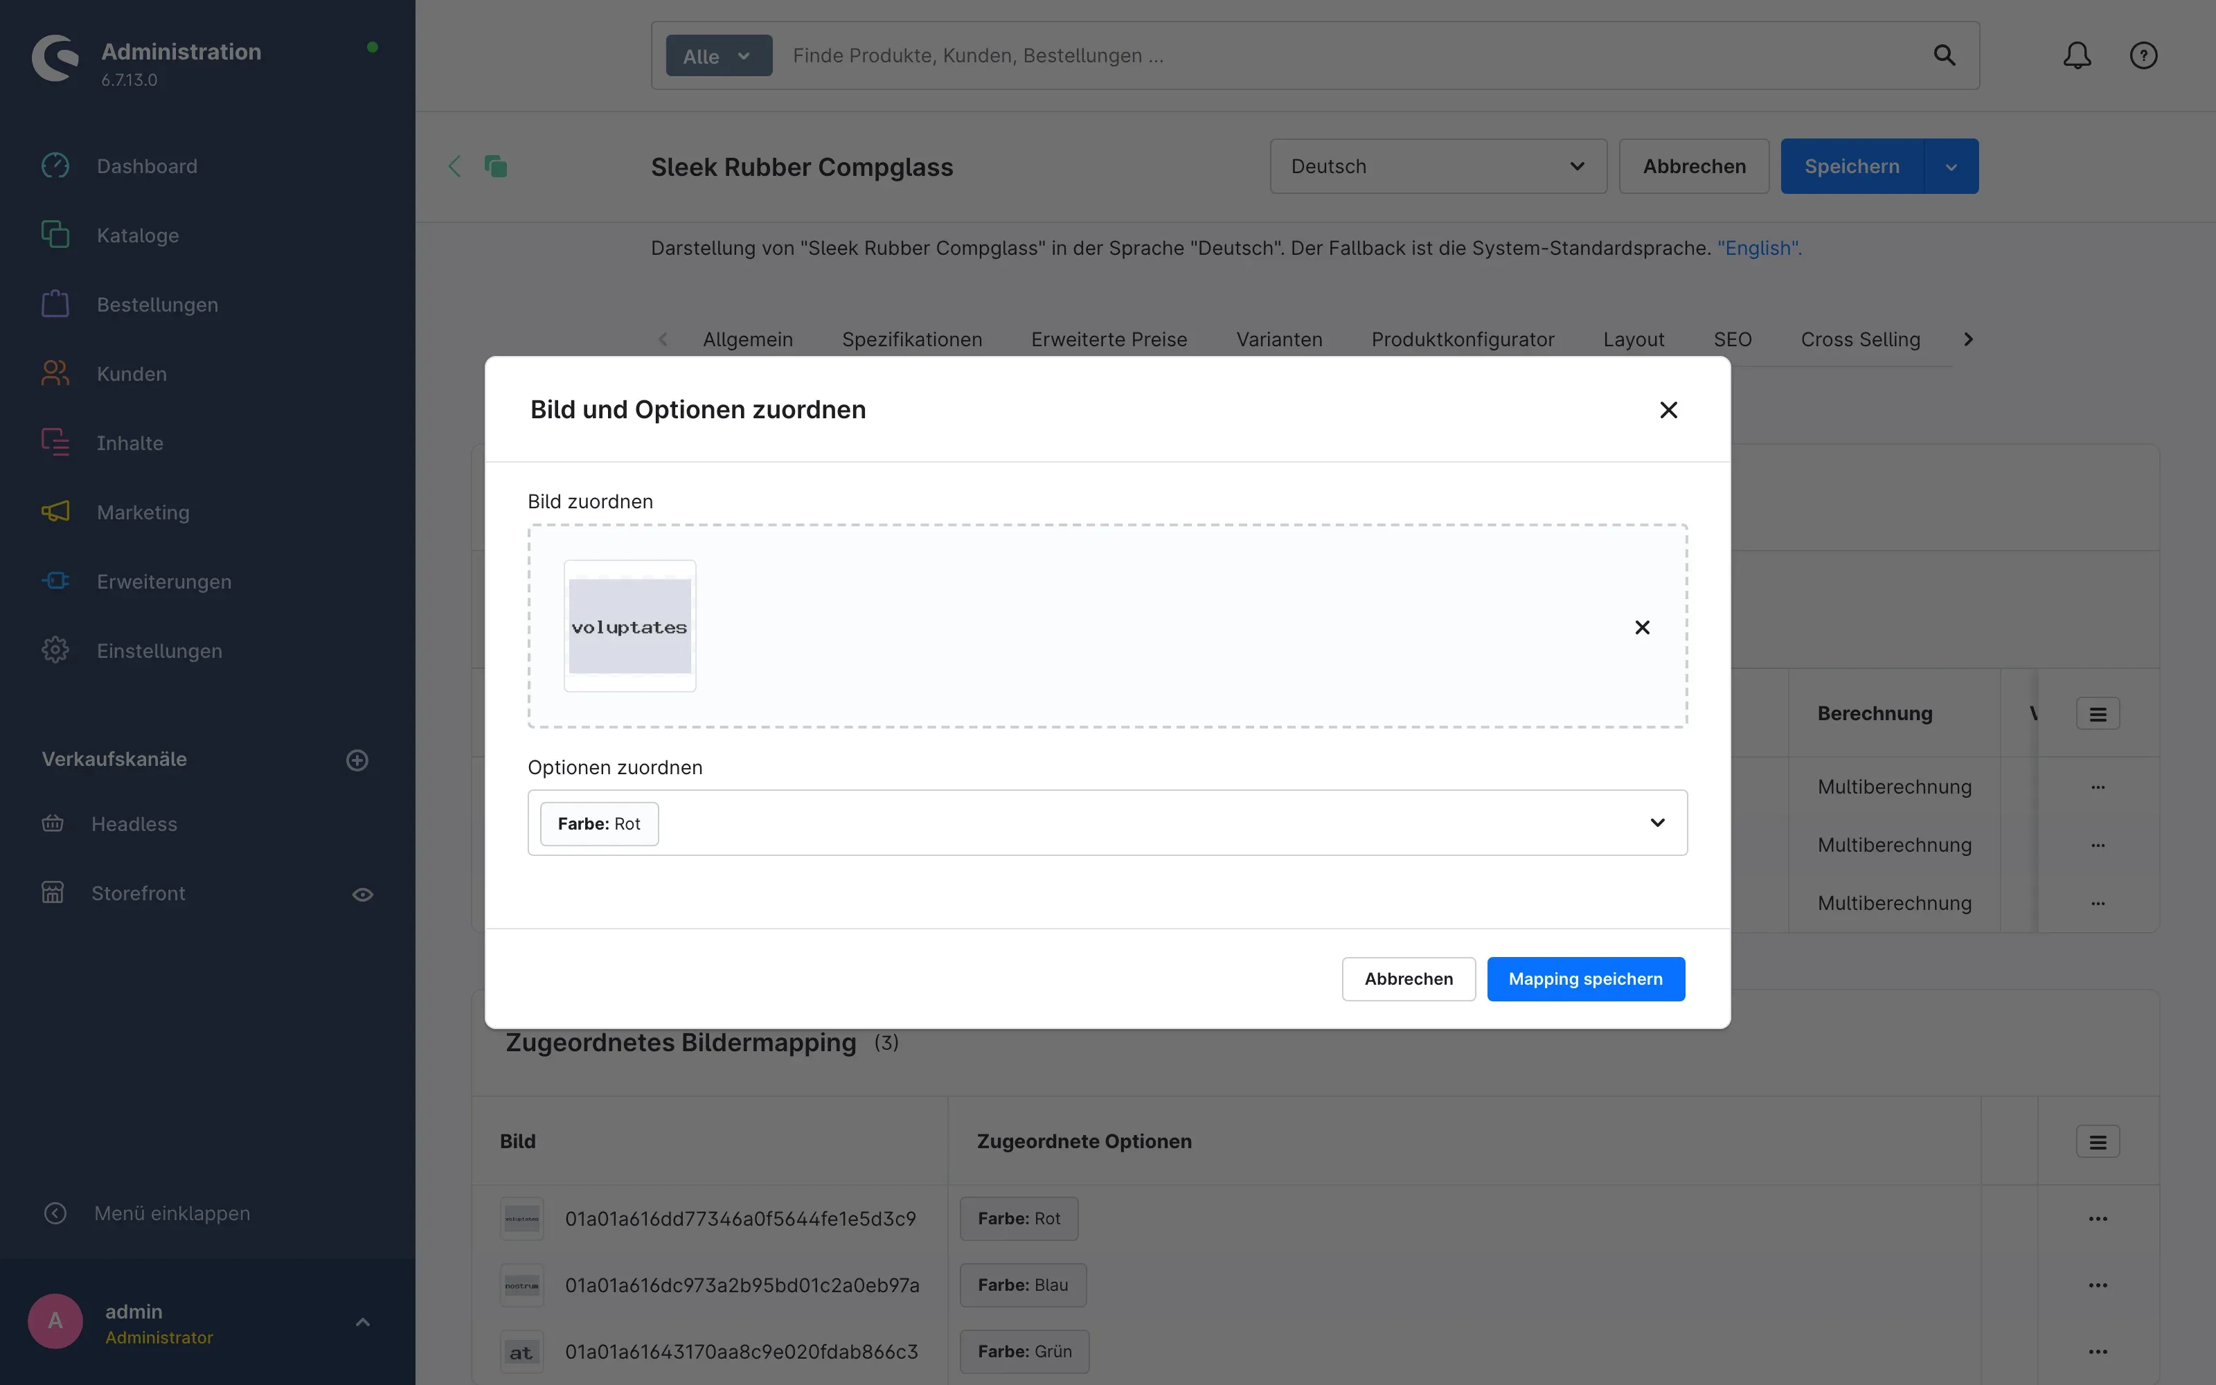The image size is (2216, 1385).
Task: Open the SEO tab
Action: point(1733,339)
